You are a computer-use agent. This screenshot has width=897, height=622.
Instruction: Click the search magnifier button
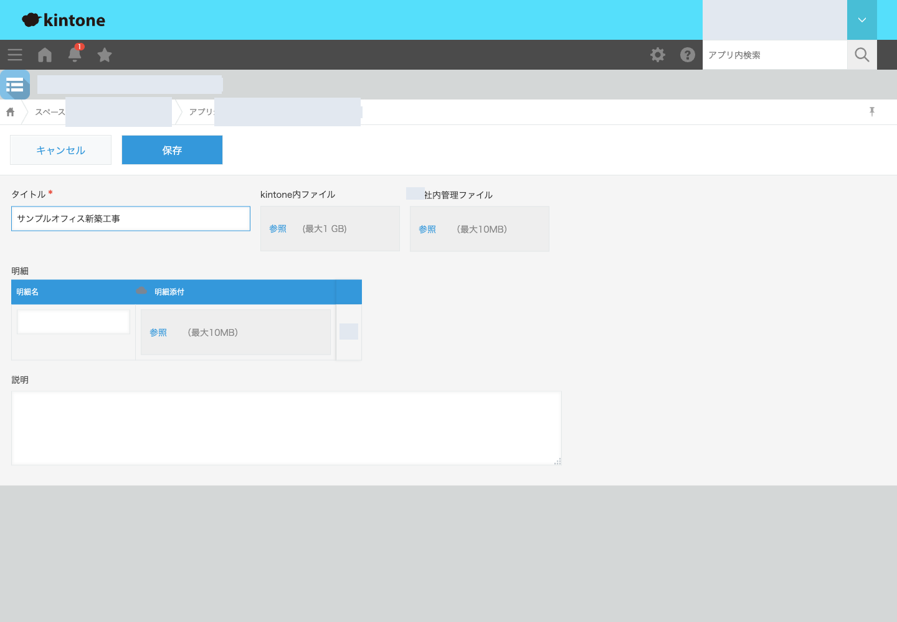(862, 55)
